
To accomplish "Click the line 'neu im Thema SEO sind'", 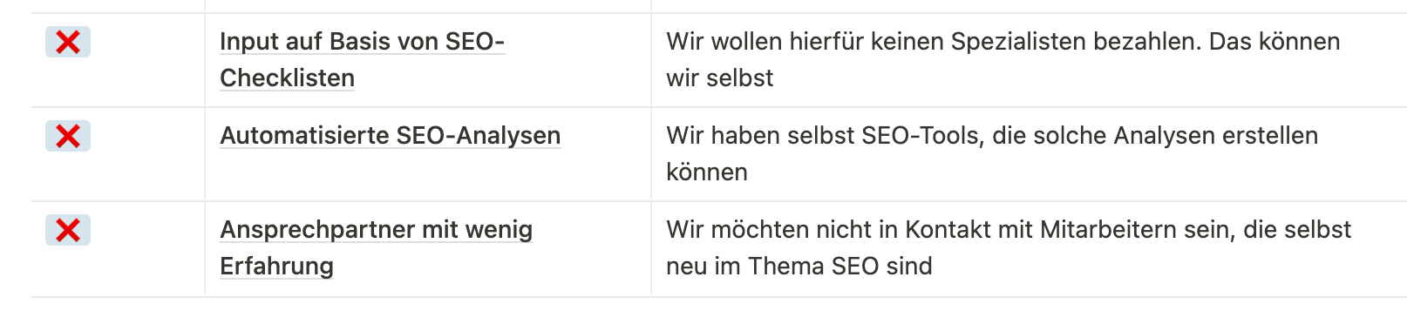I will [799, 267].
